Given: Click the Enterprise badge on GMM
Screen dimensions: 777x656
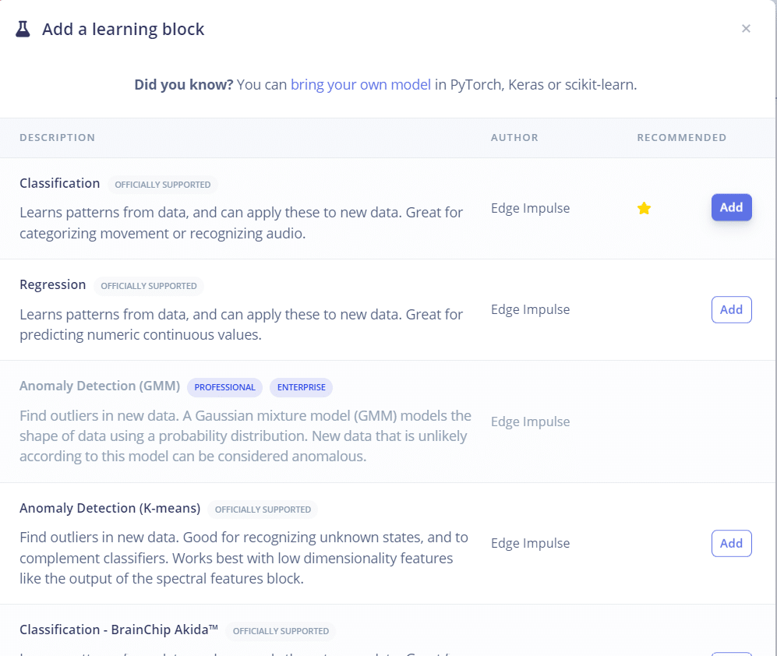Looking at the screenshot, I should pos(301,387).
